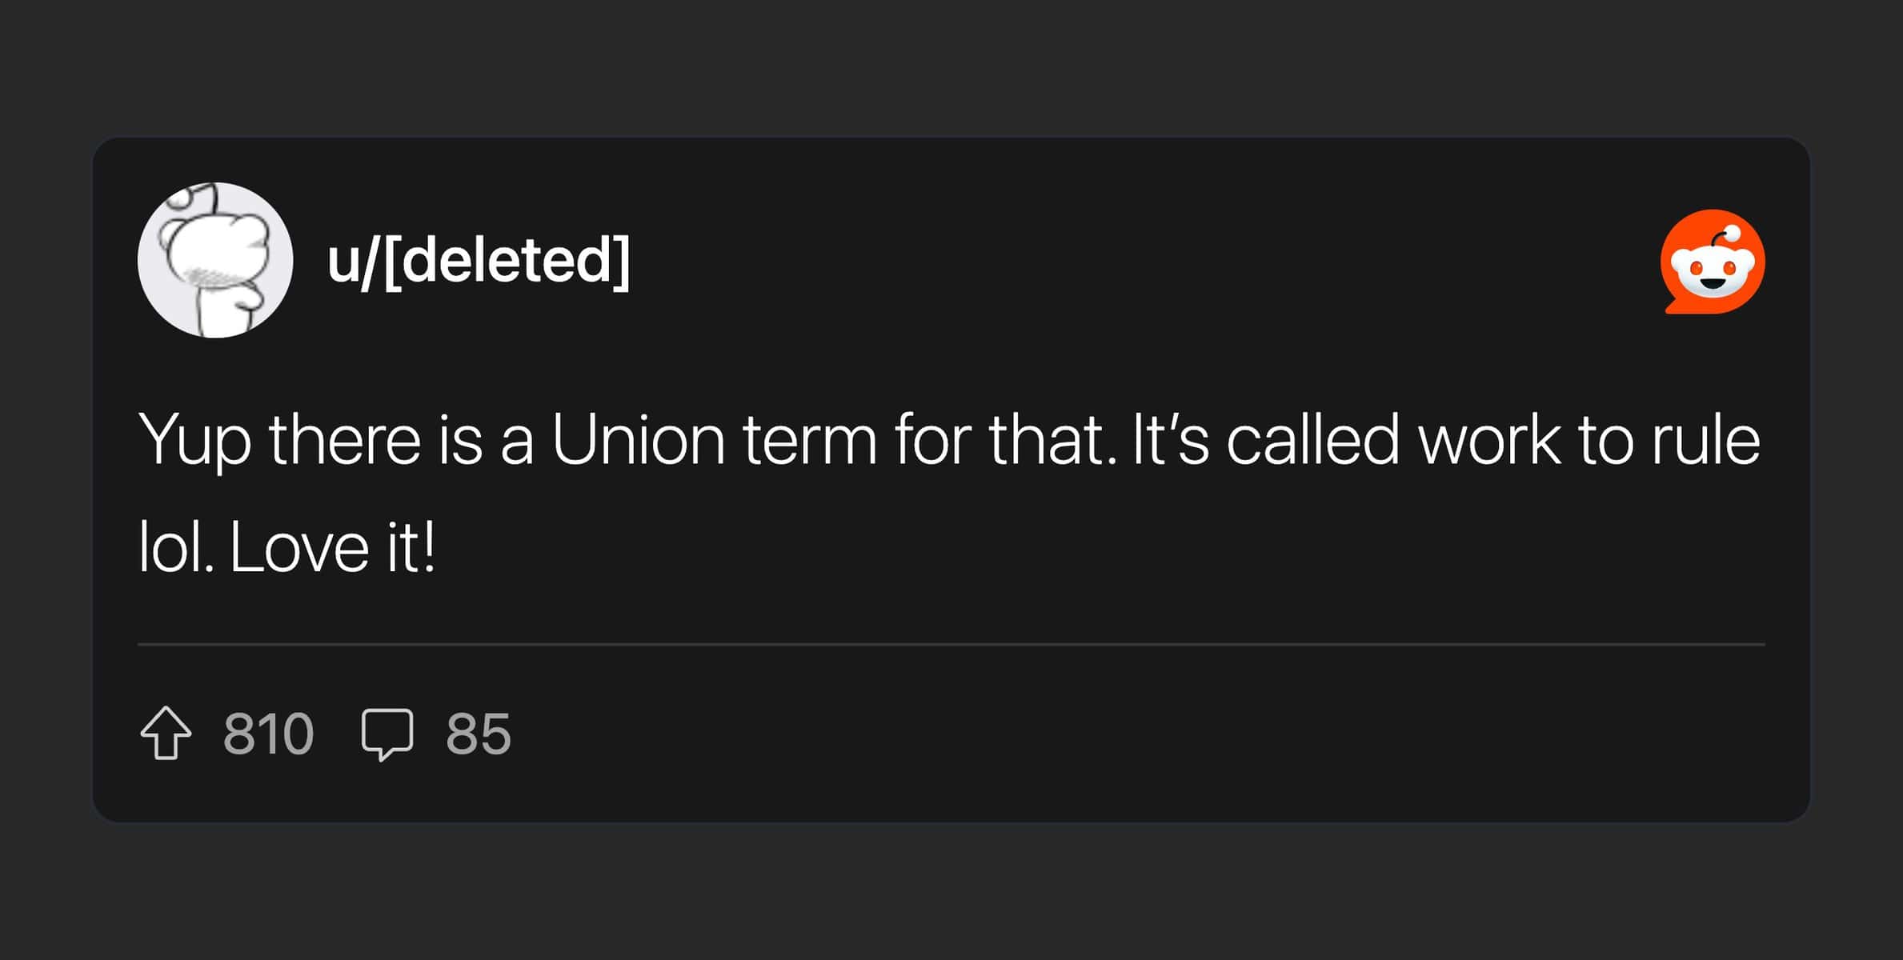Click "It's called" in the comment body
The width and height of the screenshot is (1903, 960).
(x=1265, y=439)
